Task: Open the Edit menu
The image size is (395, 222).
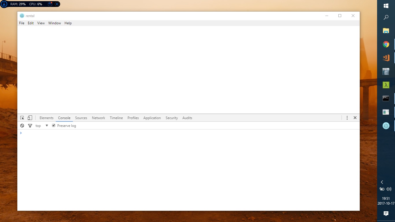Action: click(31, 23)
